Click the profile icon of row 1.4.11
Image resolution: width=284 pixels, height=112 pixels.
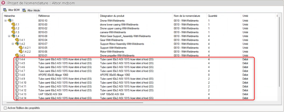[17, 86]
